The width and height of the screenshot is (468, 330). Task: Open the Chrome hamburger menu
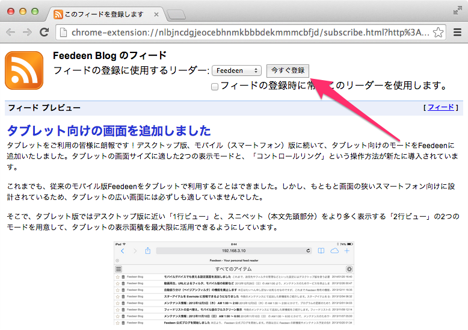click(457, 33)
